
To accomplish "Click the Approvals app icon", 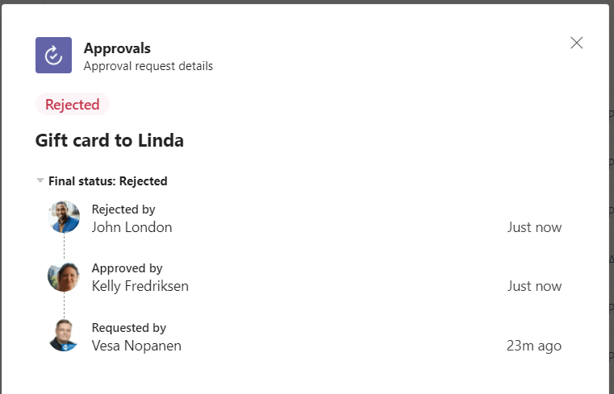I will pos(53,55).
